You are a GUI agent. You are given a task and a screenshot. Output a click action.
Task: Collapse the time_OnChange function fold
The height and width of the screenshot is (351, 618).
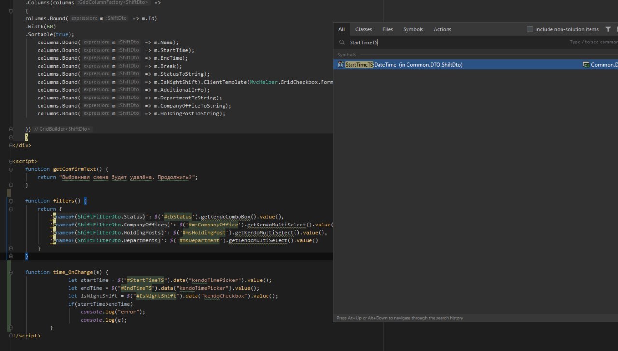click(x=11, y=272)
